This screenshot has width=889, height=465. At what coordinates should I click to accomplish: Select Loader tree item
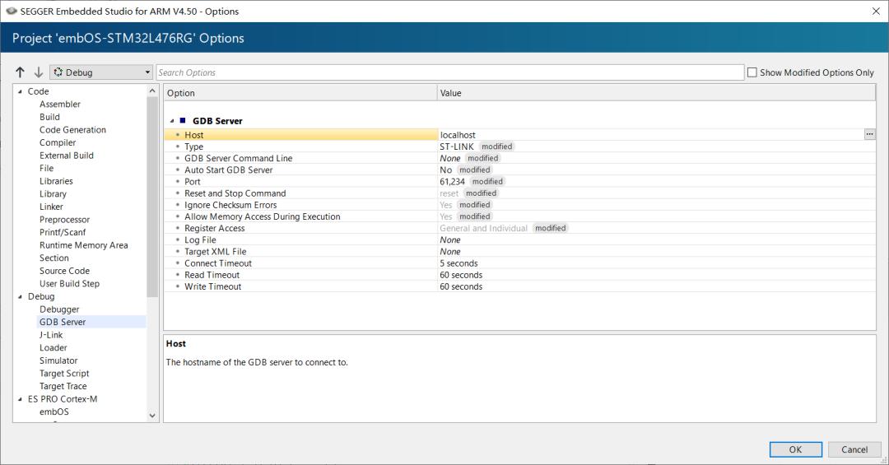(53, 347)
